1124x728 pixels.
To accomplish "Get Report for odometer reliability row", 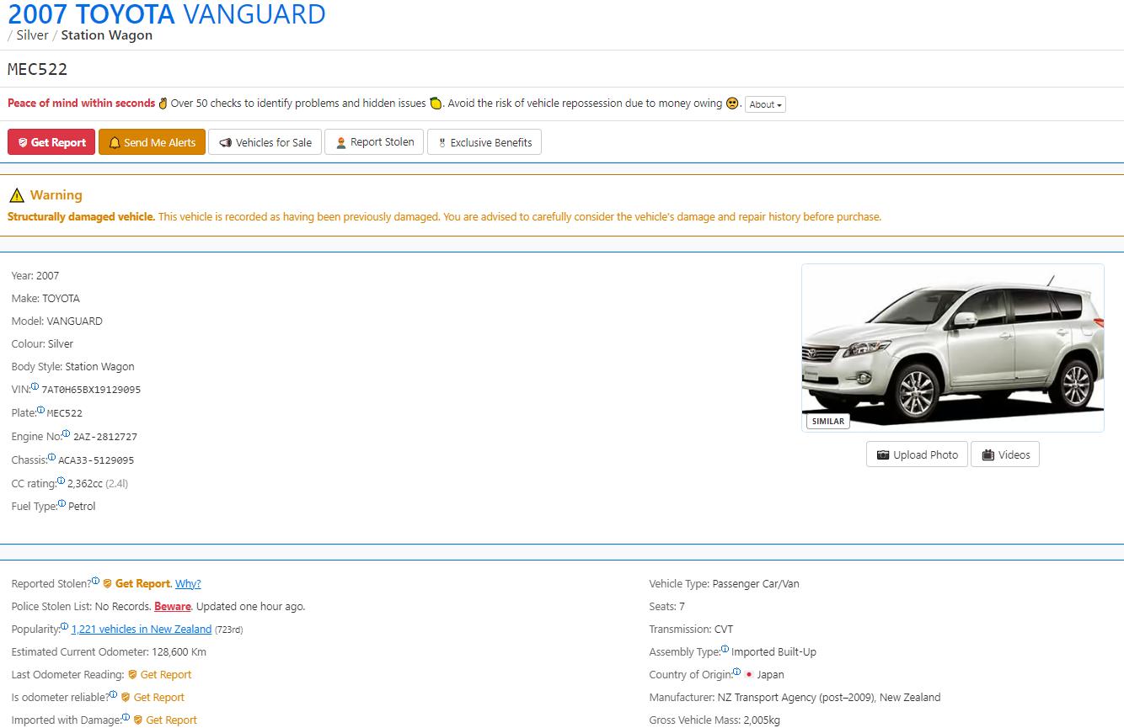I will click(x=153, y=698).
